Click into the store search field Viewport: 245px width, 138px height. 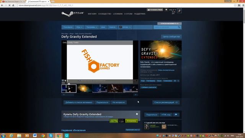point(166,27)
